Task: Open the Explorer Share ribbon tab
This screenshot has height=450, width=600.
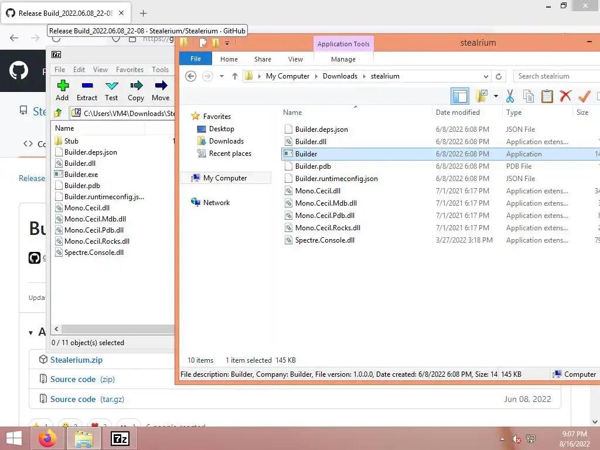Action: pyautogui.click(x=262, y=59)
